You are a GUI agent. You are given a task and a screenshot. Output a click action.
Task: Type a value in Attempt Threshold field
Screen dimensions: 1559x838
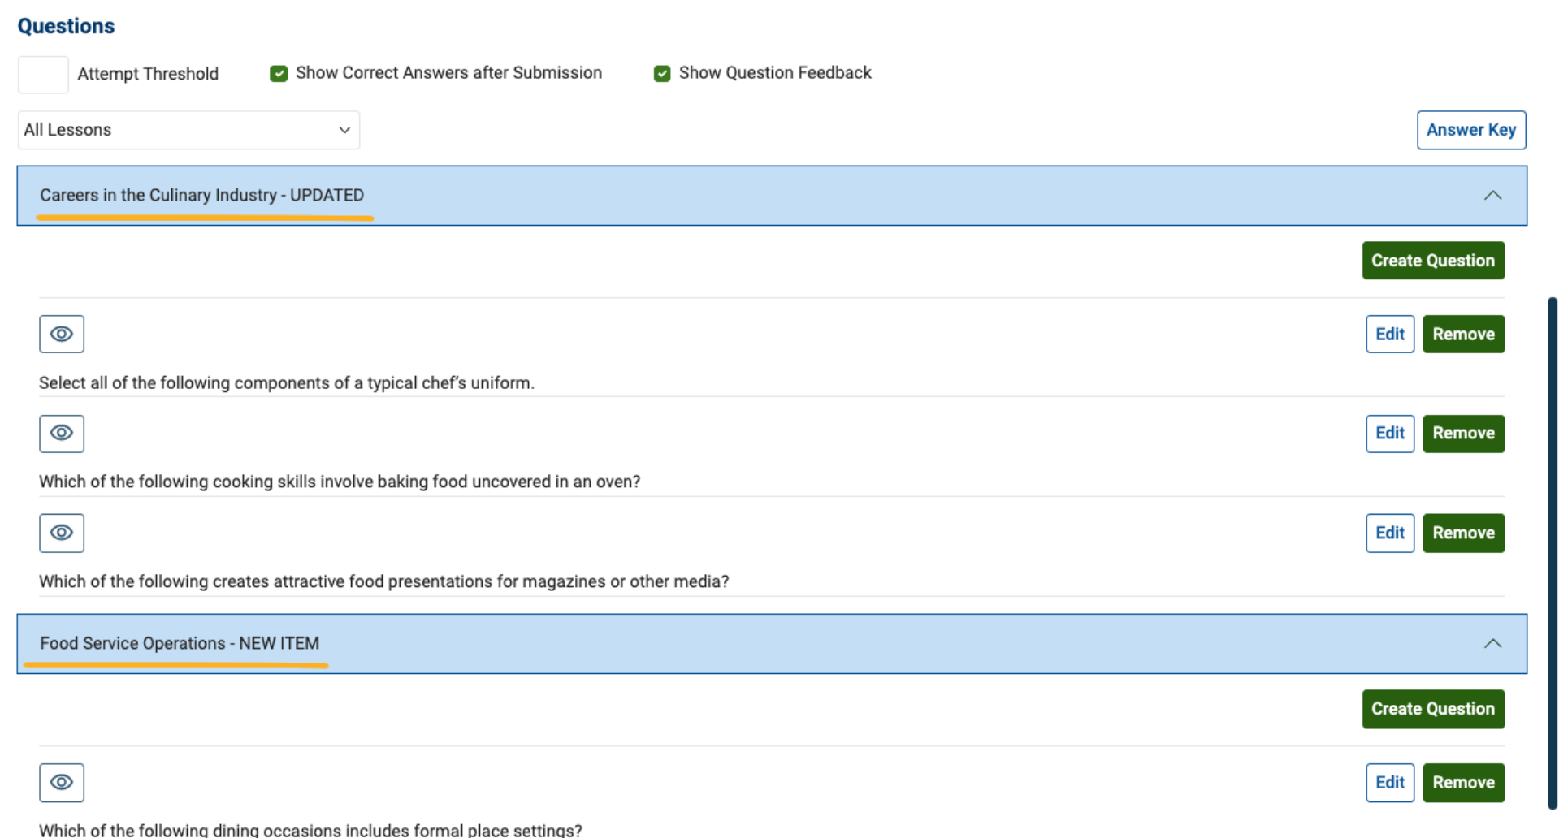pos(42,74)
